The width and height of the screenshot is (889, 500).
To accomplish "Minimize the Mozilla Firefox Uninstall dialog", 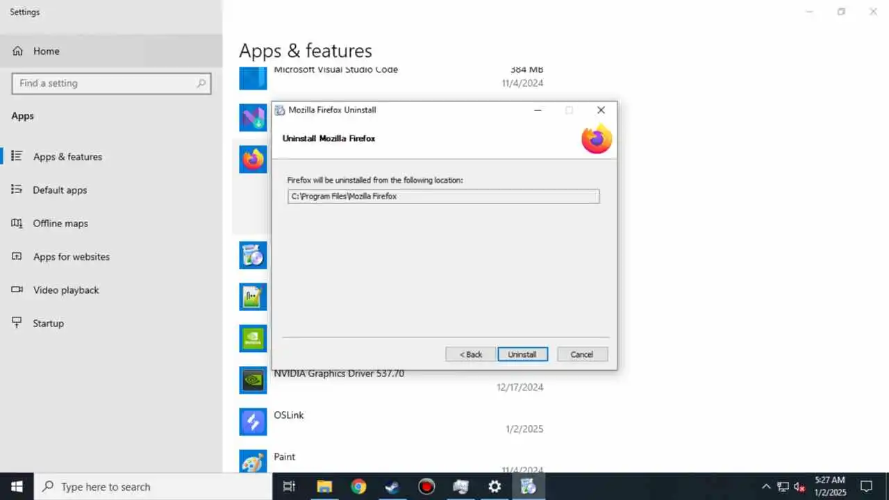I will [x=538, y=110].
